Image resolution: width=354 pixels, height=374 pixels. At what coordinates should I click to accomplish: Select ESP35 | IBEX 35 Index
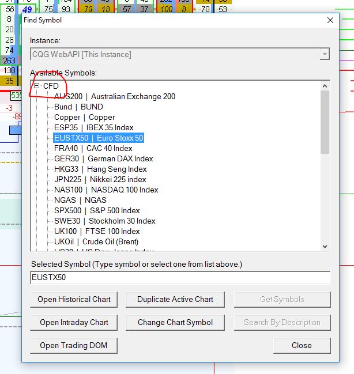93,127
